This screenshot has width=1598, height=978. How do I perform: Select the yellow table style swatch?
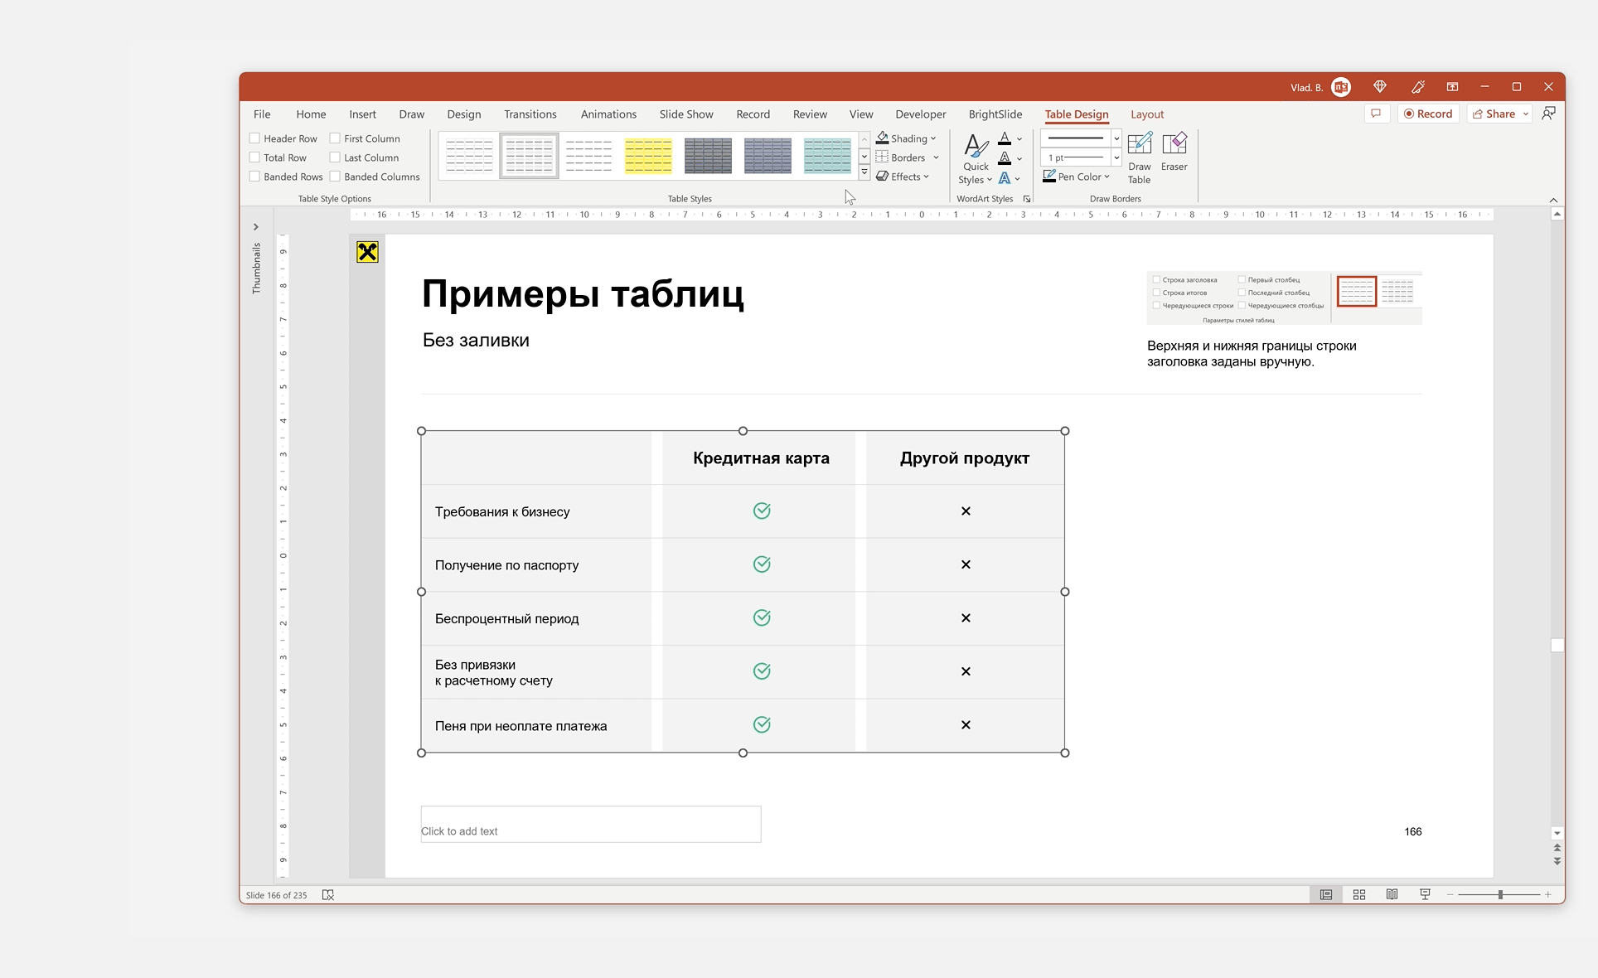pyautogui.click(x=648, y=156)
